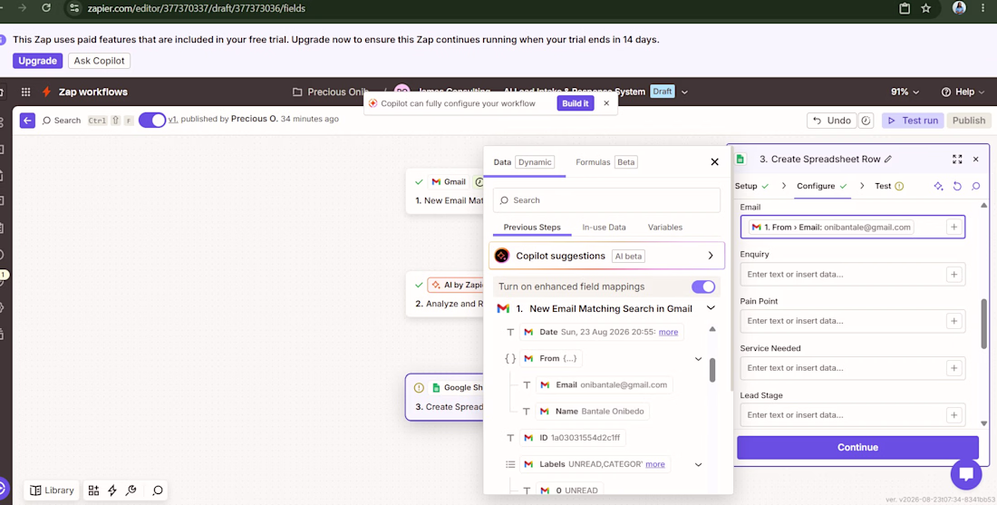
Task: Collapse the Labels list chevron
Action: 698,464
